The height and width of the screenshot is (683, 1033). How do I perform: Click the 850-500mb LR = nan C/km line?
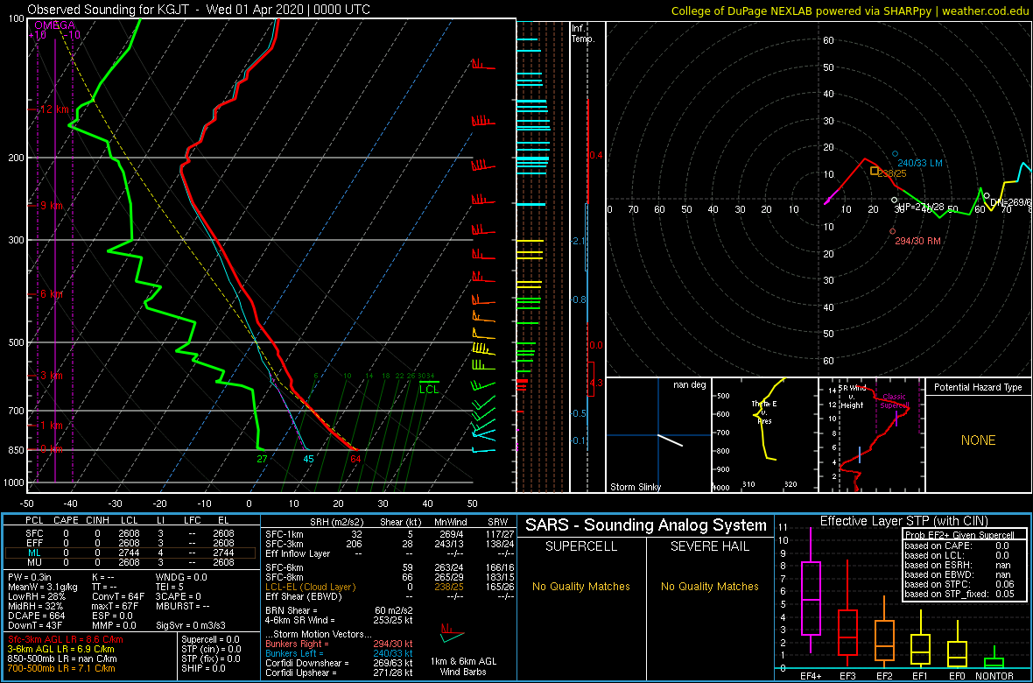point(63,660)
